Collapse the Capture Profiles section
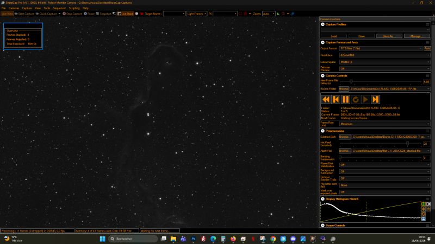The image size is (435, 244). pos(322,24)
